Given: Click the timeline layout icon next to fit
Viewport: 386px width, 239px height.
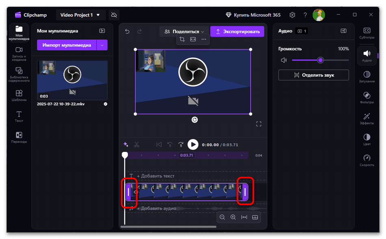Looking at the screenshot, I should pos(255,217).
